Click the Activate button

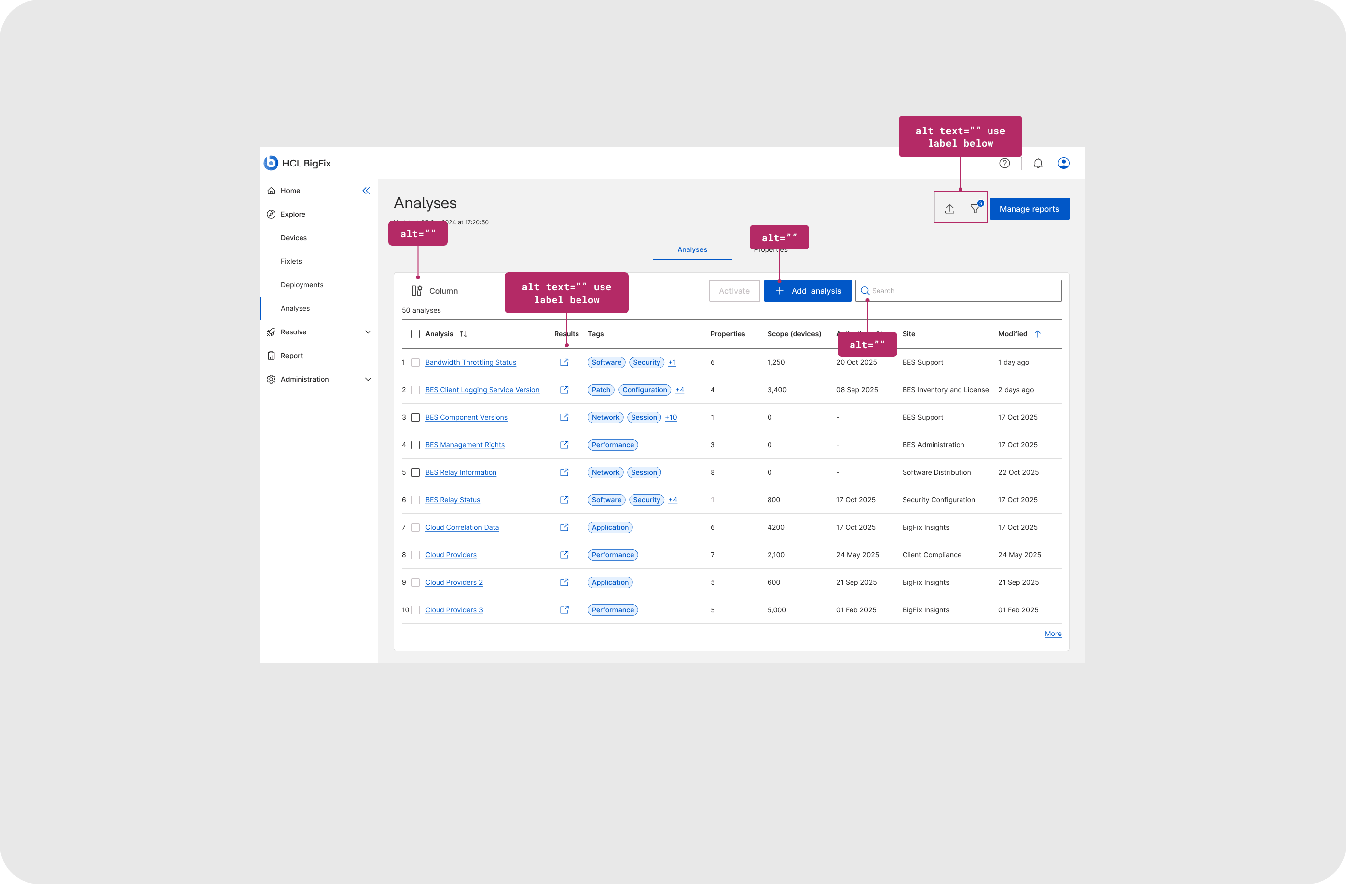click(734, 291)
